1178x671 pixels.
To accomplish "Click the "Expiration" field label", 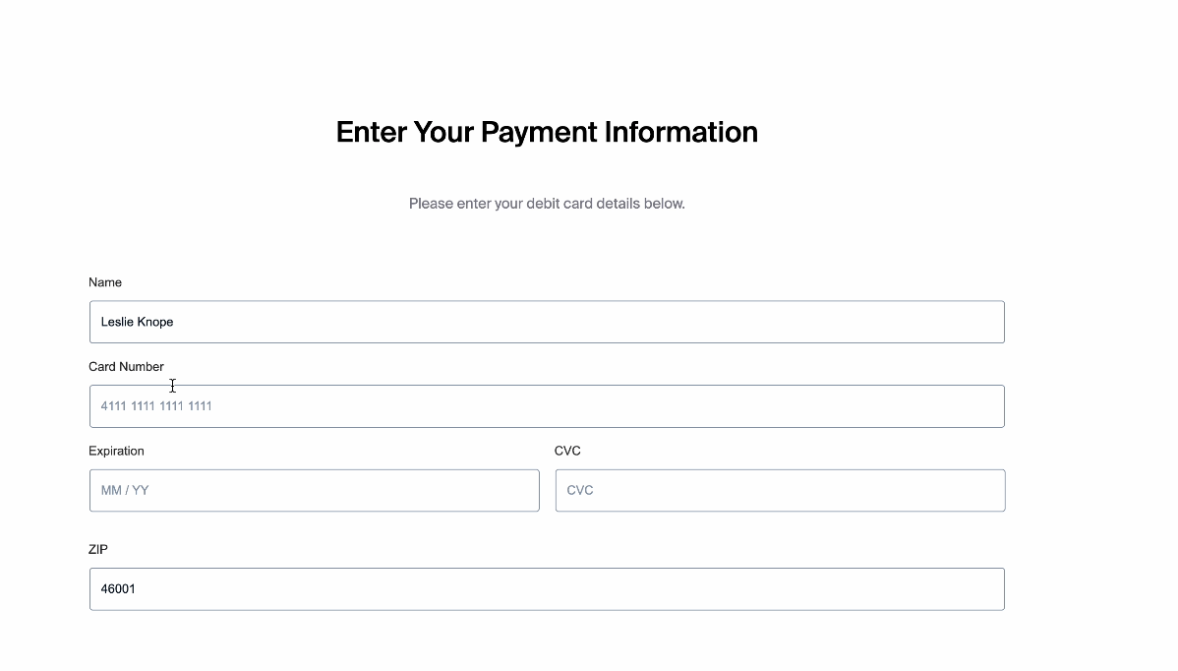I will click(x=116, y=451).
